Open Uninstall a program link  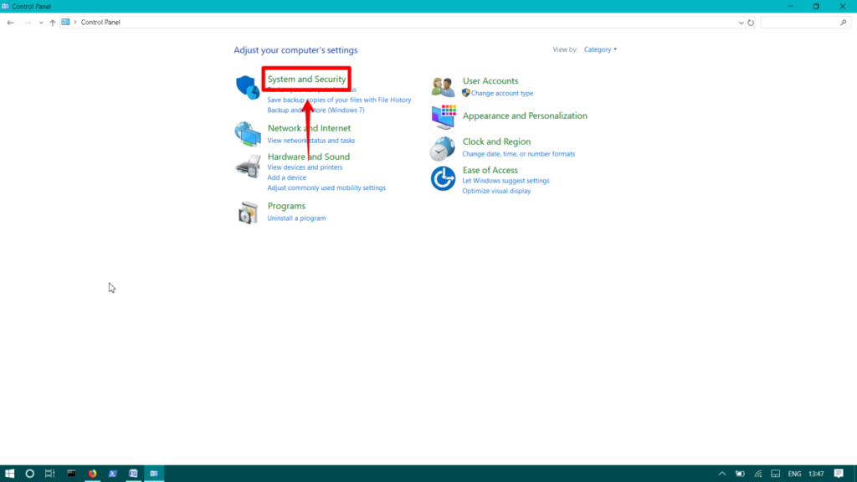pyautogui.click(x=296, y=218)
